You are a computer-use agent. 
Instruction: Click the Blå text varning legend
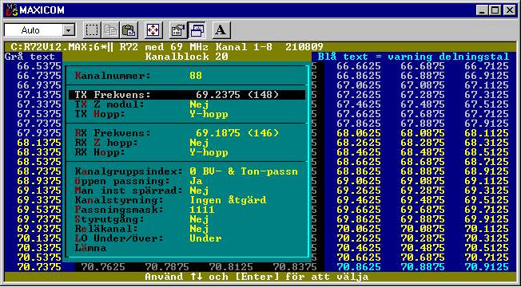pos(413,57)
